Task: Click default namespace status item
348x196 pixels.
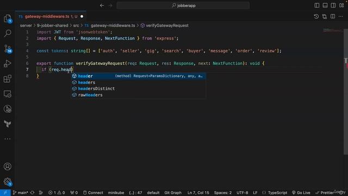Action: (153, 193)
